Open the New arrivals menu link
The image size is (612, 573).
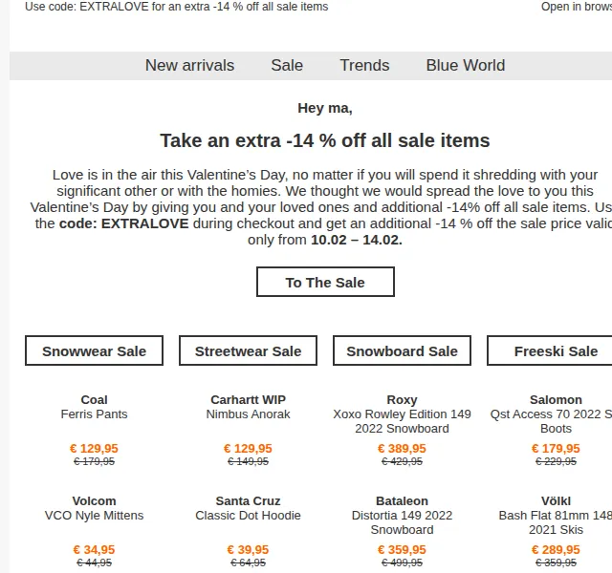click(x=189, y=65)
